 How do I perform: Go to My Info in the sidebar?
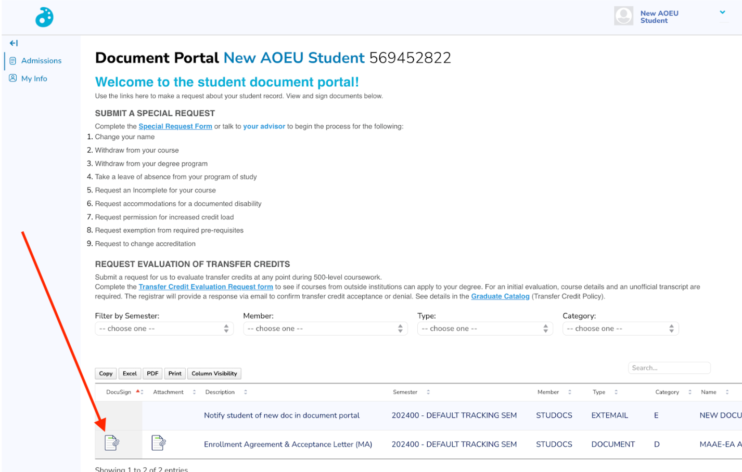point(34,78)
